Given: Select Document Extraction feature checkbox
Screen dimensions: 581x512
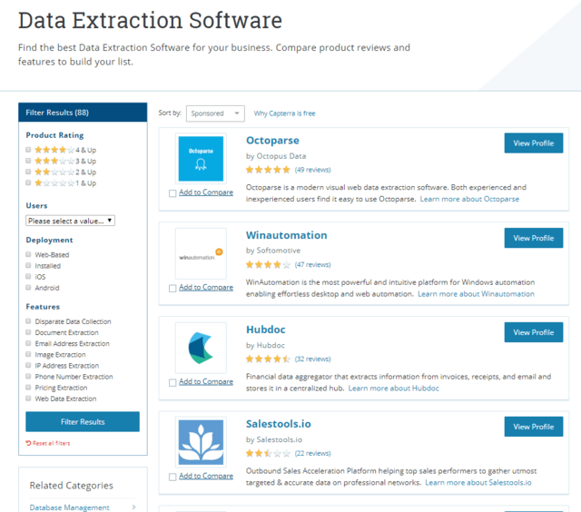Looking at the screenshot, I should click(x=28, y=332).
